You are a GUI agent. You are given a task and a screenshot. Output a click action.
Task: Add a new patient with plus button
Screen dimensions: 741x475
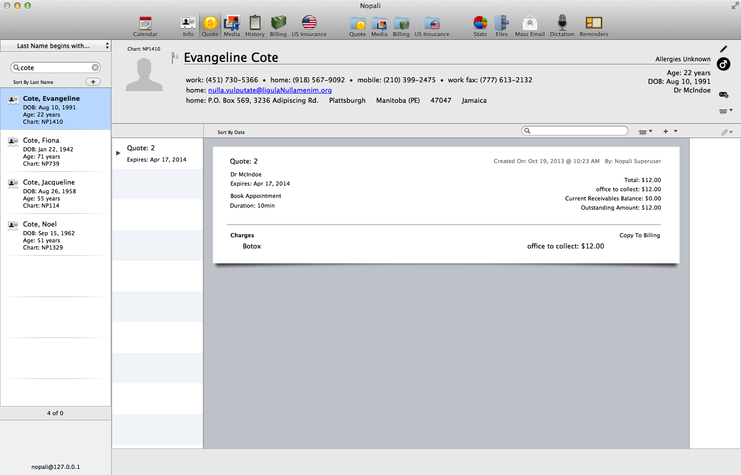93,82
